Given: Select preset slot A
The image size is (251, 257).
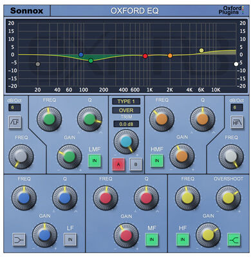Looking at the screenshot, I should click(x=118, y=165).
